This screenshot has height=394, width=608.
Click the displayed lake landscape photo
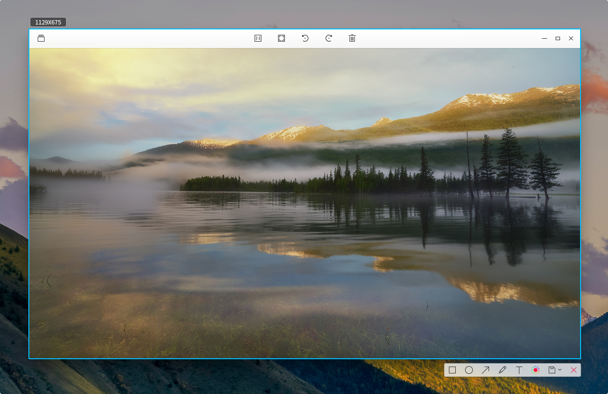[x=304, y=203]
